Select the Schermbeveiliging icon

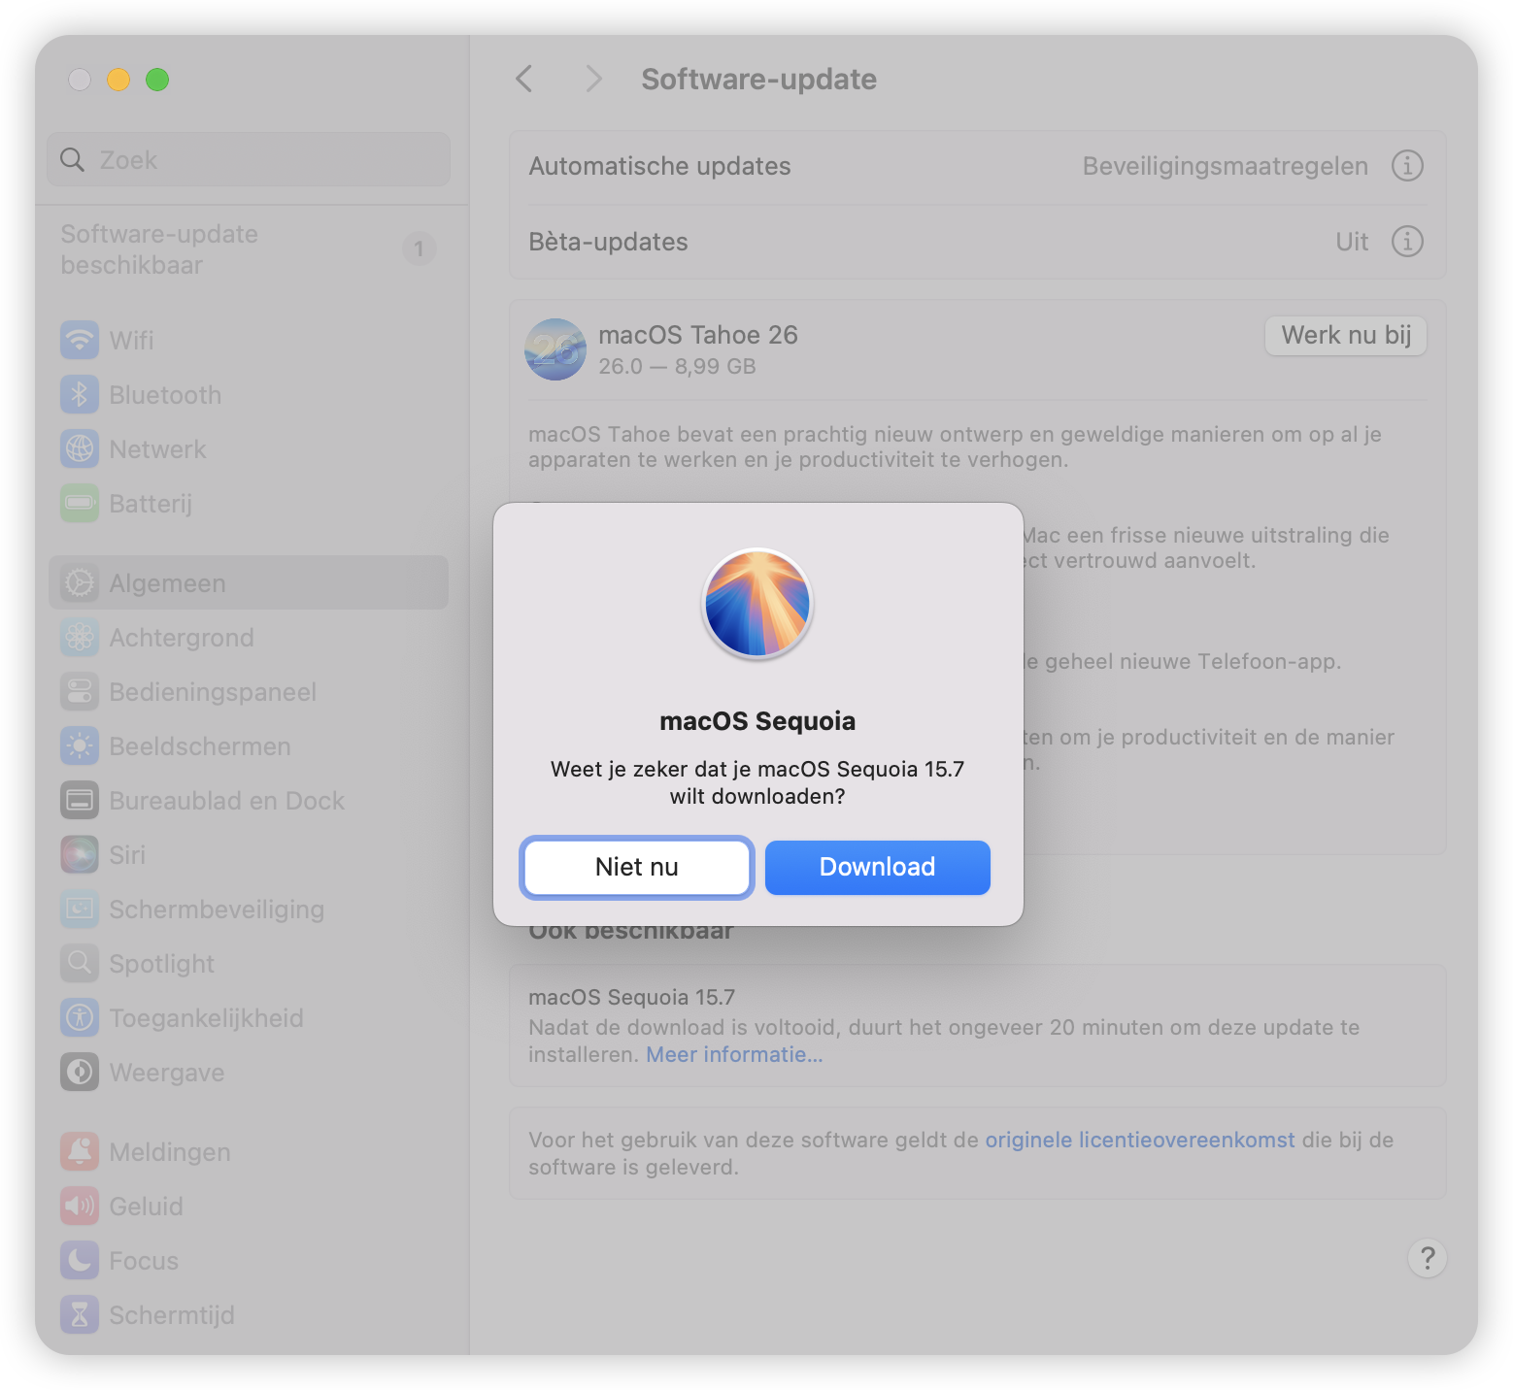[80, 910]
